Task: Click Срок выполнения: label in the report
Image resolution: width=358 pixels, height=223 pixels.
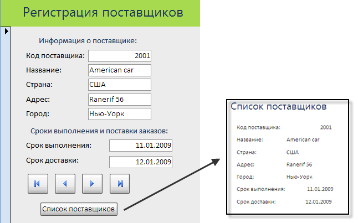Action: point(261,189)
